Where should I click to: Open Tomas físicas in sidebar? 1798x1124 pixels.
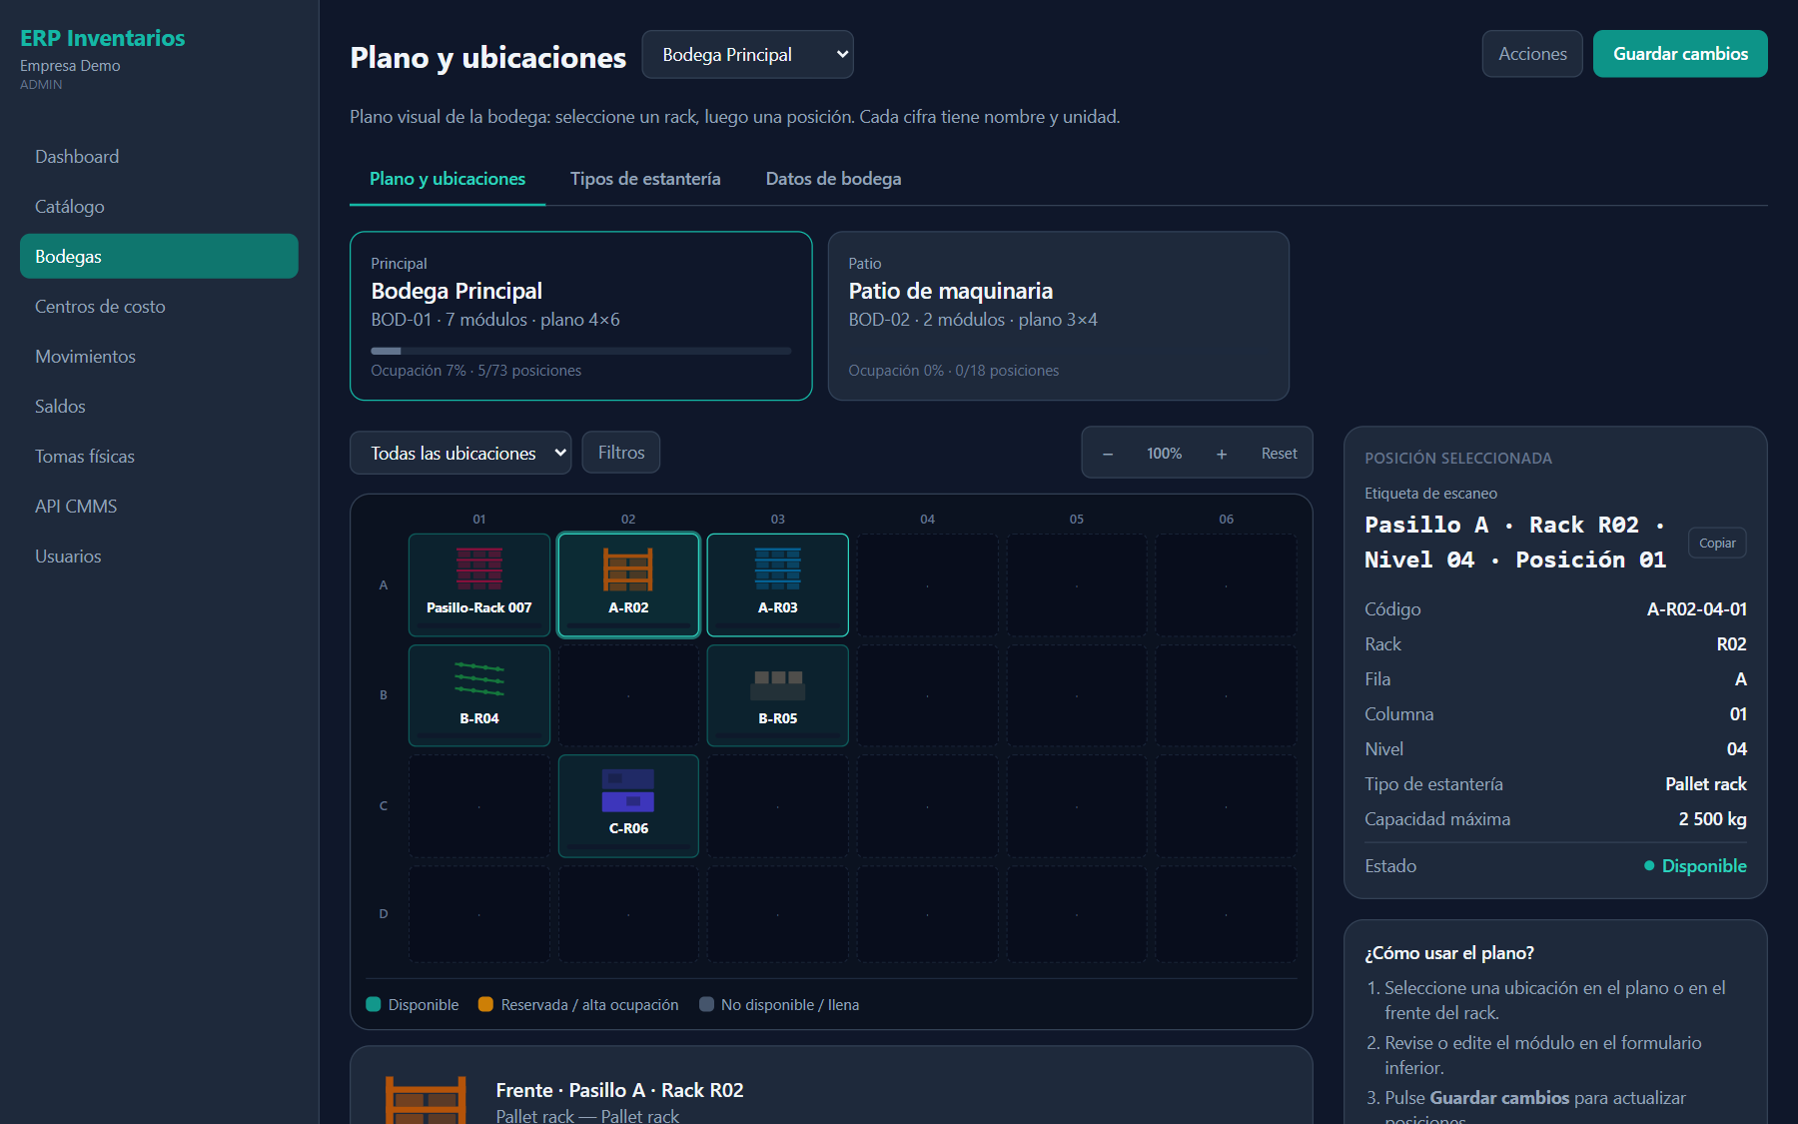click(x=159, y=457)
